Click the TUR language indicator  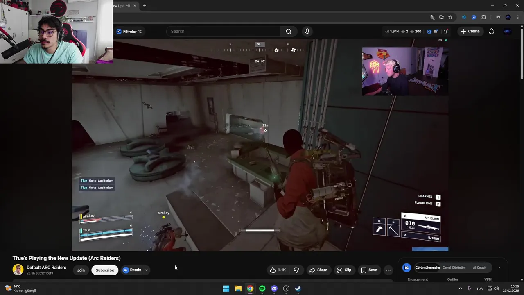(x=479, y=289)
